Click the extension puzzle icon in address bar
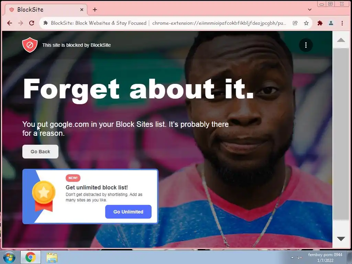 (x=46, y=23)
